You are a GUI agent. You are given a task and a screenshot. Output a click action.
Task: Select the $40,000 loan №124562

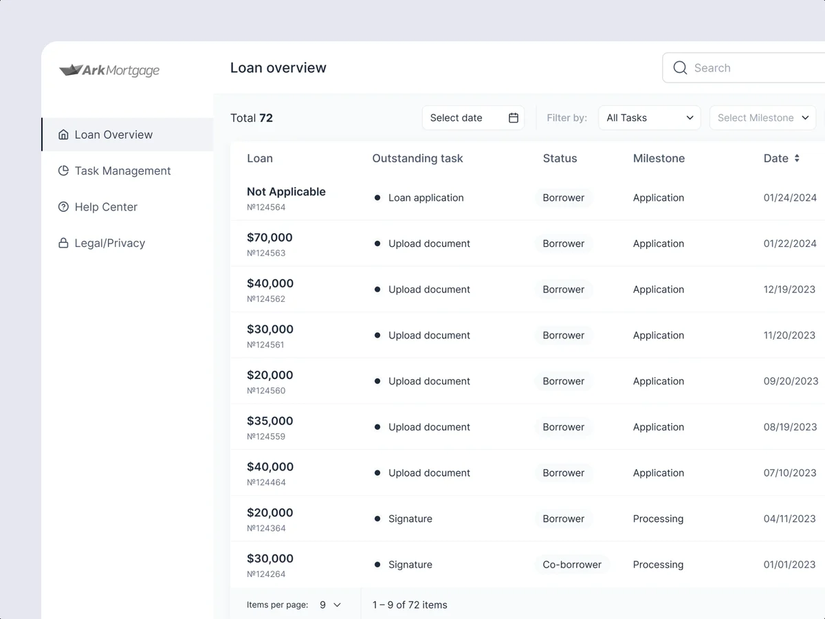coord(270,290)
